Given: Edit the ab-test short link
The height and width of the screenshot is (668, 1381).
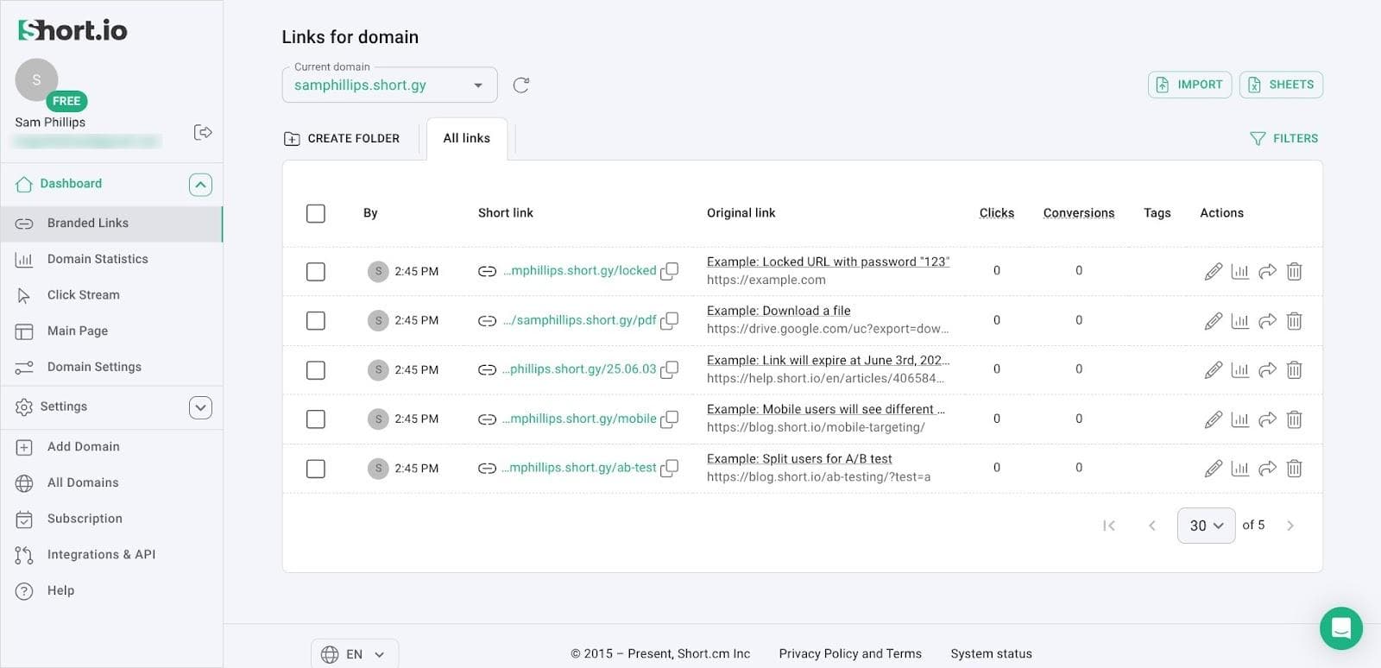Looking at the screenshot, I should 1213,469.
